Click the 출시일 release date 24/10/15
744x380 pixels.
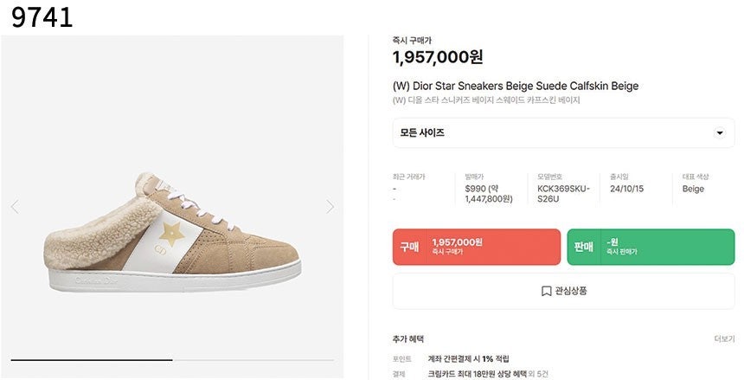pos(629,189)
